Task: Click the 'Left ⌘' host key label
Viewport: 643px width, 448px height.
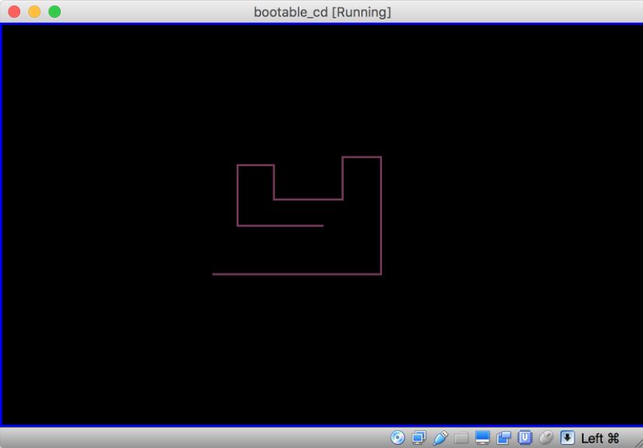Action: click(x=600, y=438)
